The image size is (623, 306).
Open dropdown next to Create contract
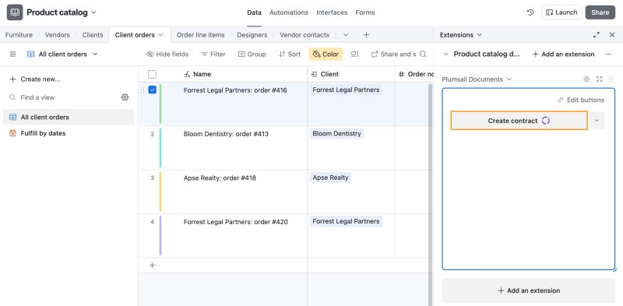coord(597,121)
